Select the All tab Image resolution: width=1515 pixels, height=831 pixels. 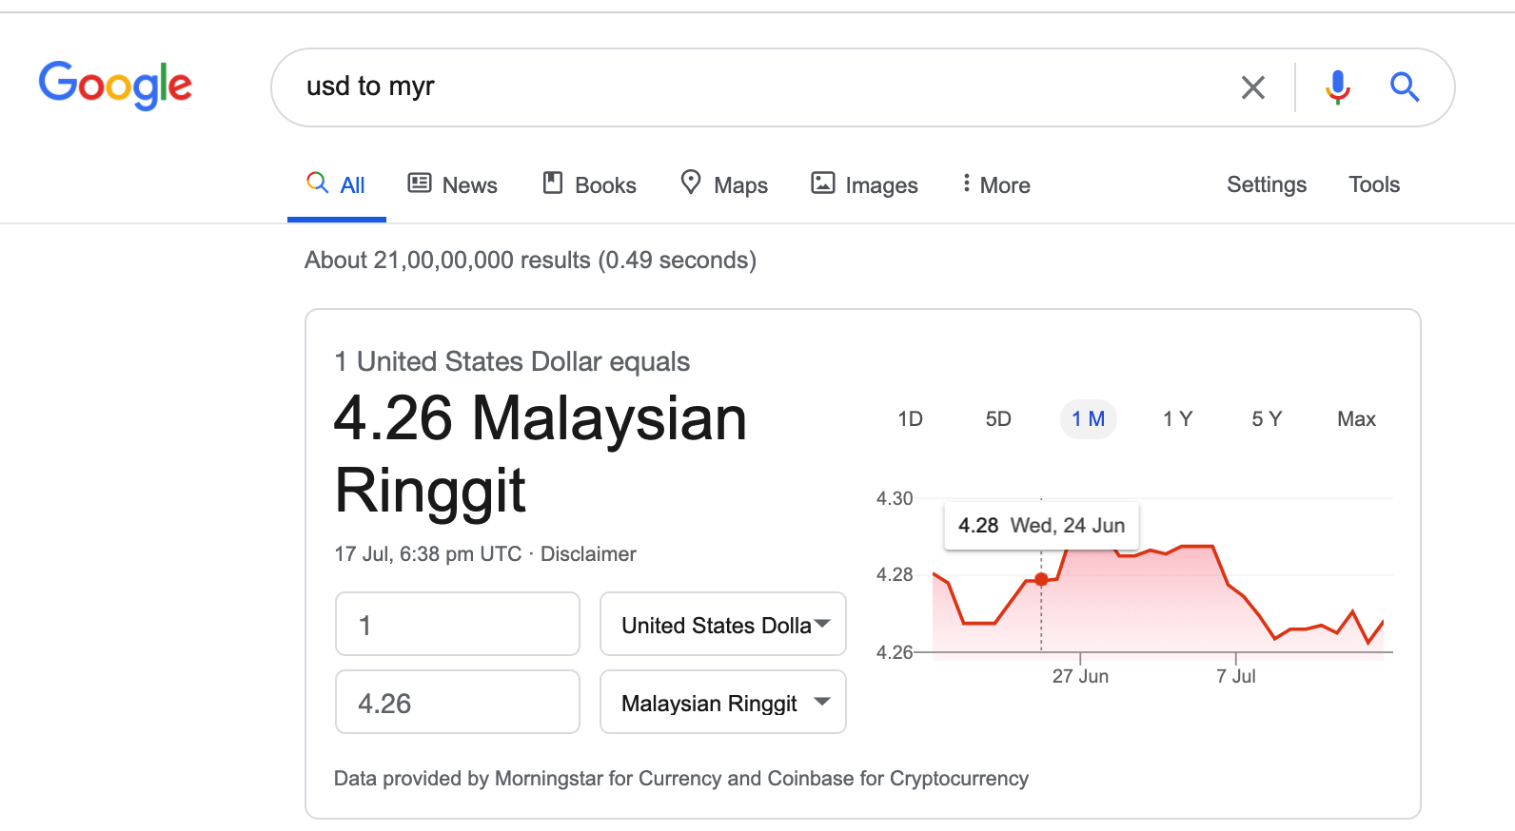point(336,184)
